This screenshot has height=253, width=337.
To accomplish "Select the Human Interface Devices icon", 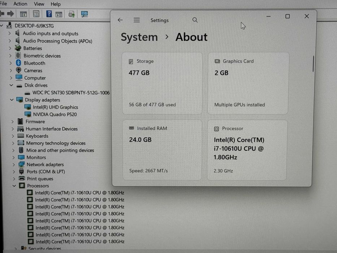I will [21, 129].
